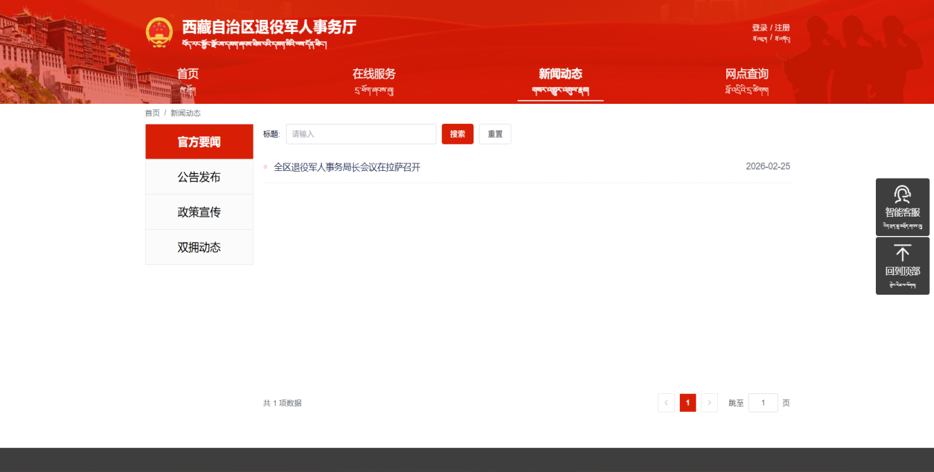Click the national emblem logo in header
The width and height of the screenshot is (934, 472).
click(159, 33)
